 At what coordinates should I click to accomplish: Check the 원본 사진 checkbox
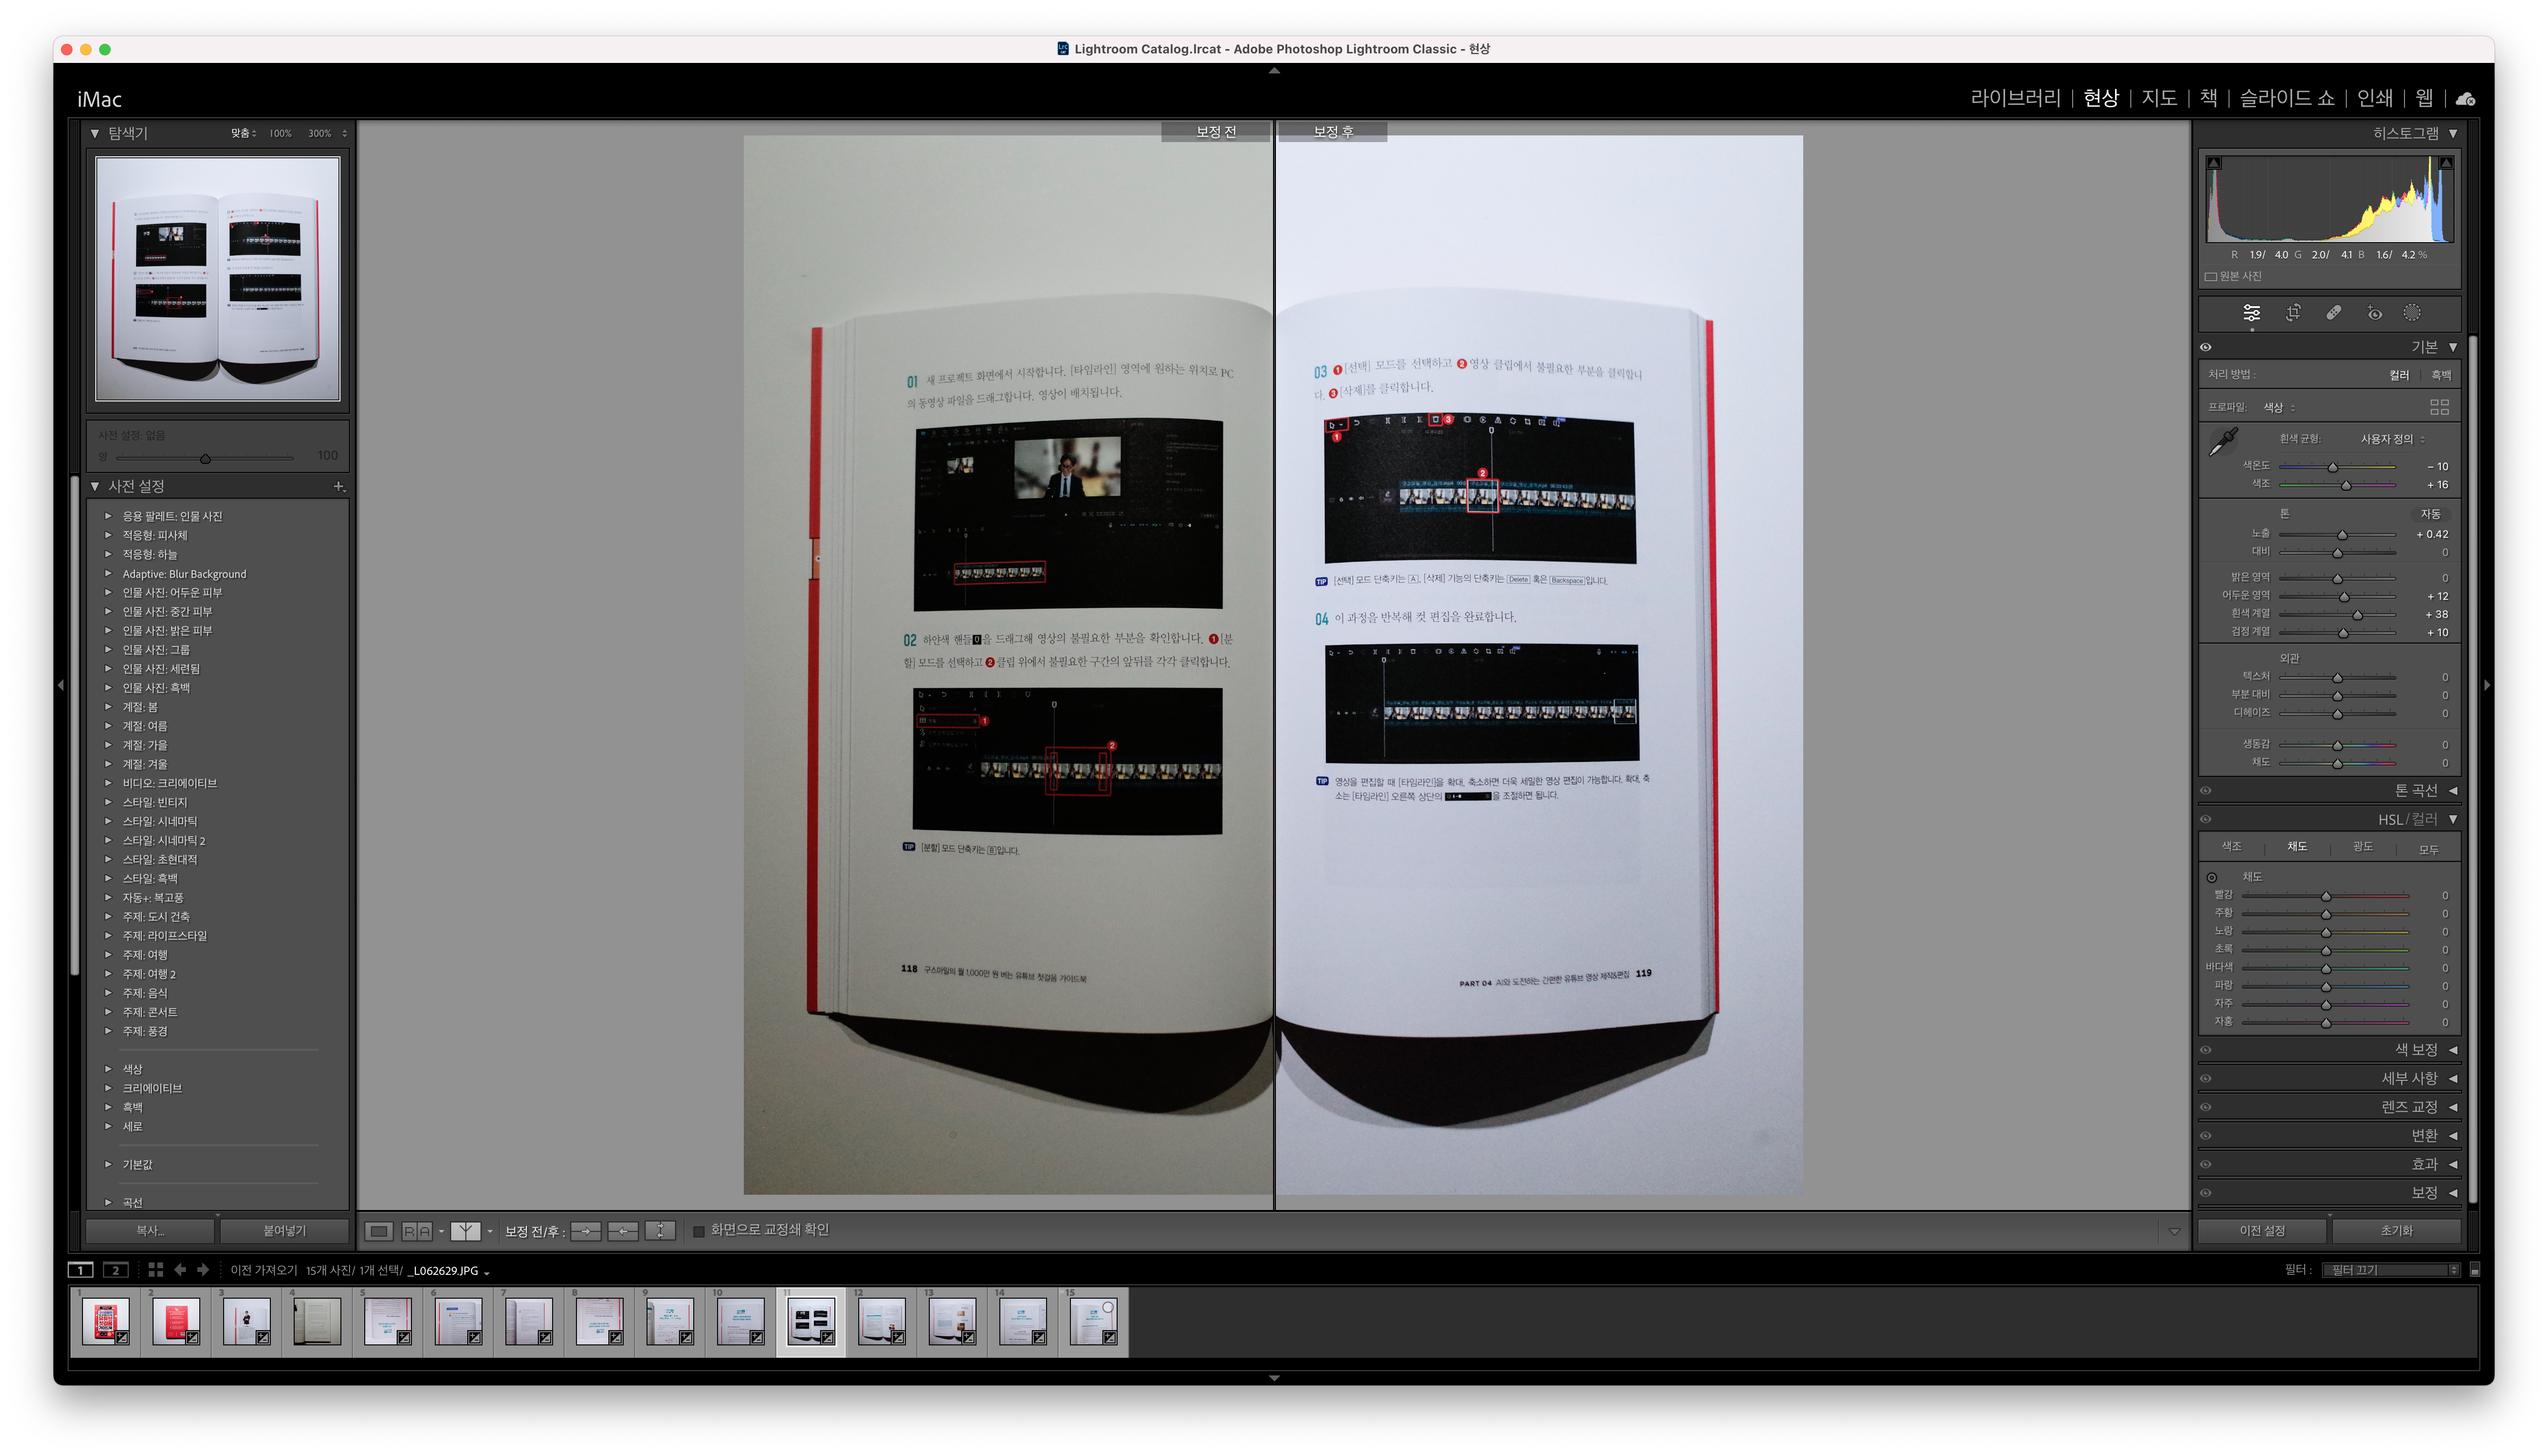pyautogui.click(x=2211, y=277)
